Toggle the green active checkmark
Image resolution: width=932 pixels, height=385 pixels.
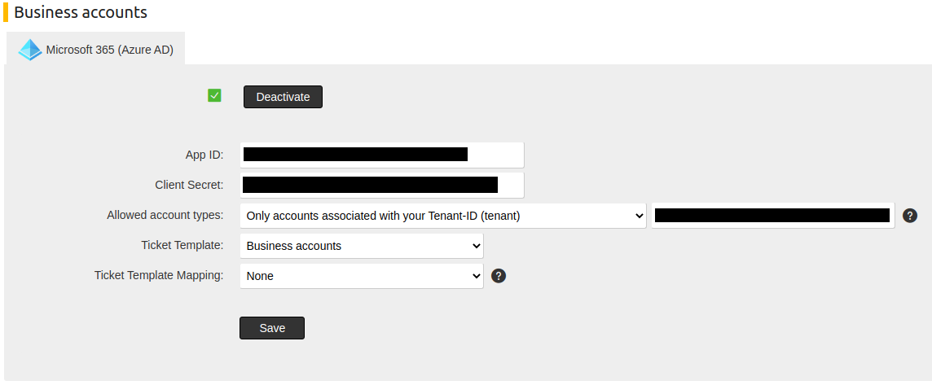[x=214, y=95]
